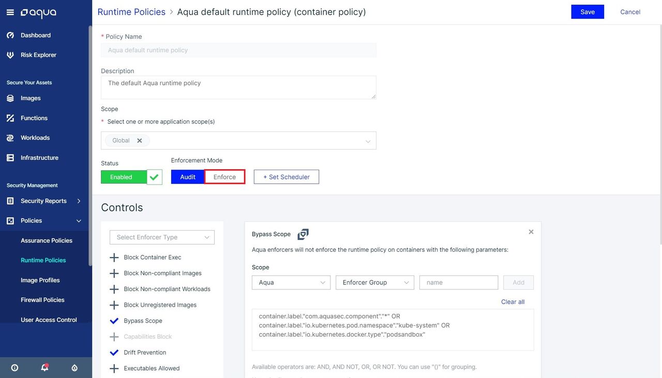Add the Executables Allowed control
This screenshot has height=378, width=662.
(x=114, y=369)
